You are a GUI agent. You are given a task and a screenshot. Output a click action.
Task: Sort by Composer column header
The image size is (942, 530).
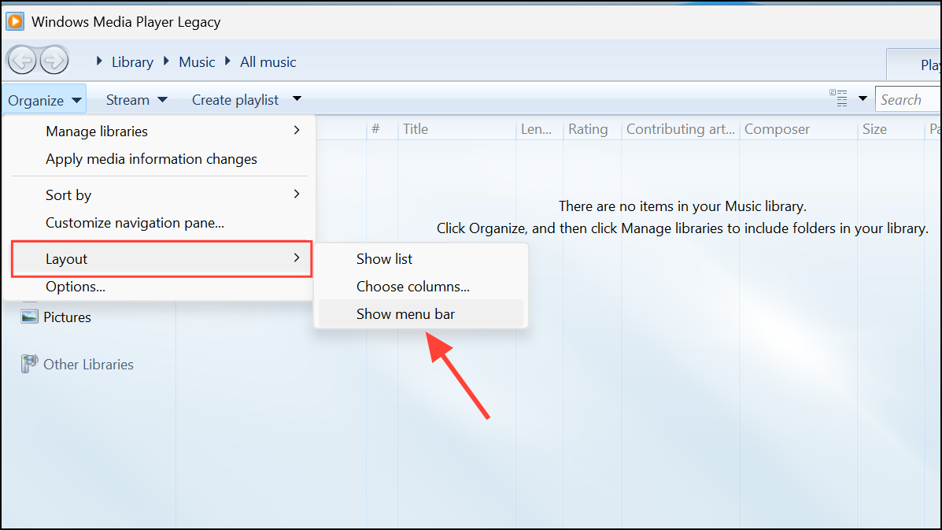click(799, 129)
